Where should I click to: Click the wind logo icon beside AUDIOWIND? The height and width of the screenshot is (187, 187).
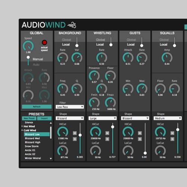coord(72,25)
